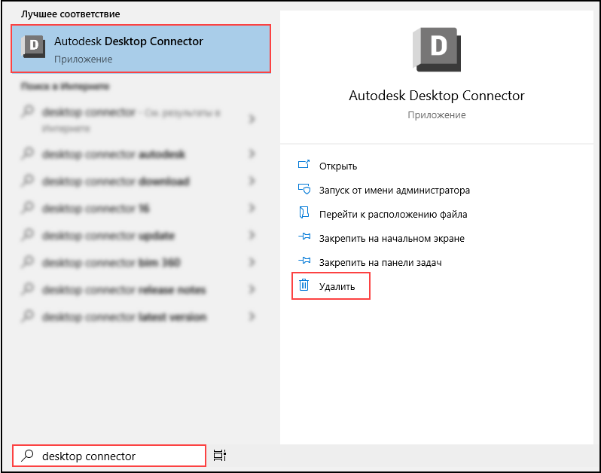Open the desktop connector latest version suggestion
Screen dimensions: 601x473
[139, 316]
